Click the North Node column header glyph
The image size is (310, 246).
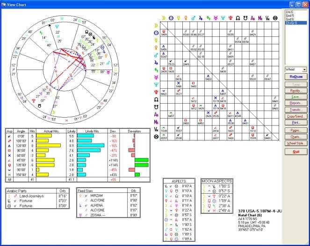point(238,18)
